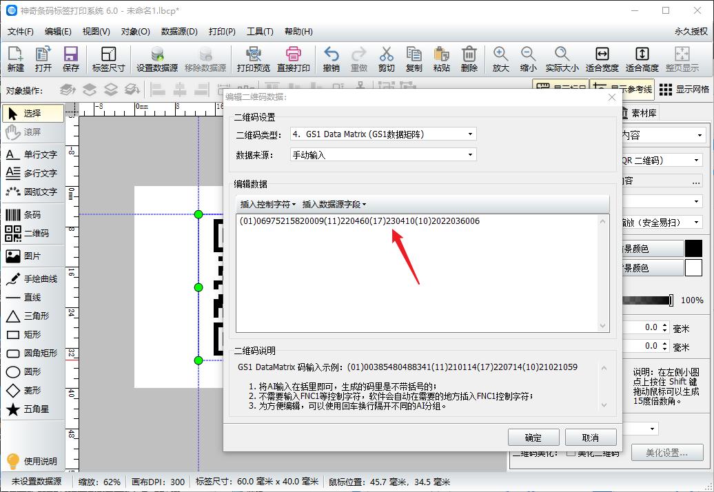Click the white background color swatch
The image size is (714, 492).
[x=693, y=268]
